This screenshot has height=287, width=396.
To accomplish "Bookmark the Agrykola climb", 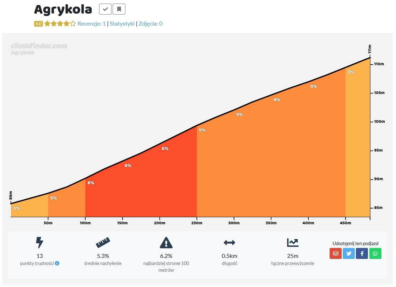I will (119, 9).
